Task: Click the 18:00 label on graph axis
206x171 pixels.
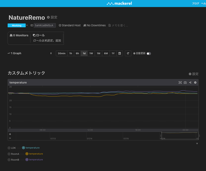Action: (138, 130)
